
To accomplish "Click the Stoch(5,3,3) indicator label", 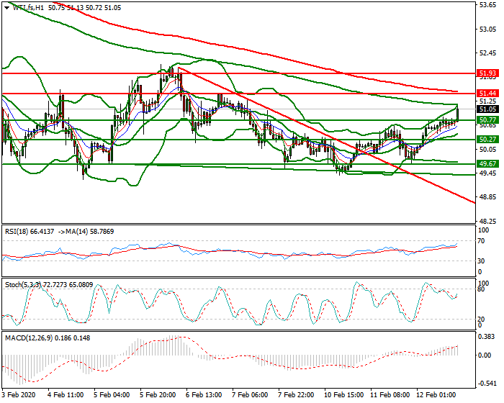I will [23, 285].
